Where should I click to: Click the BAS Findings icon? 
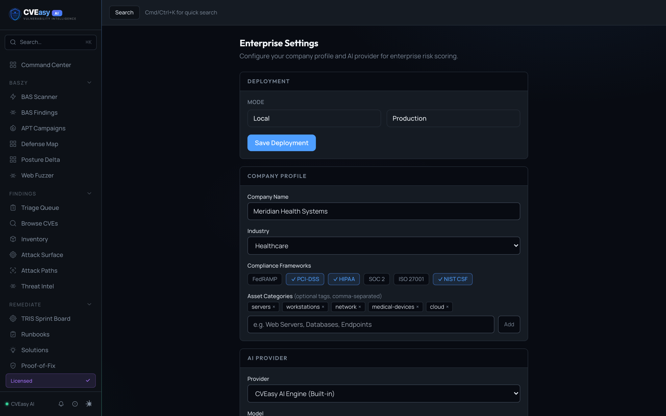[13, 113]
